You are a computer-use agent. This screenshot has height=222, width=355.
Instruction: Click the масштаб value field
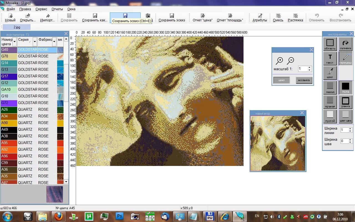(303, 69)
